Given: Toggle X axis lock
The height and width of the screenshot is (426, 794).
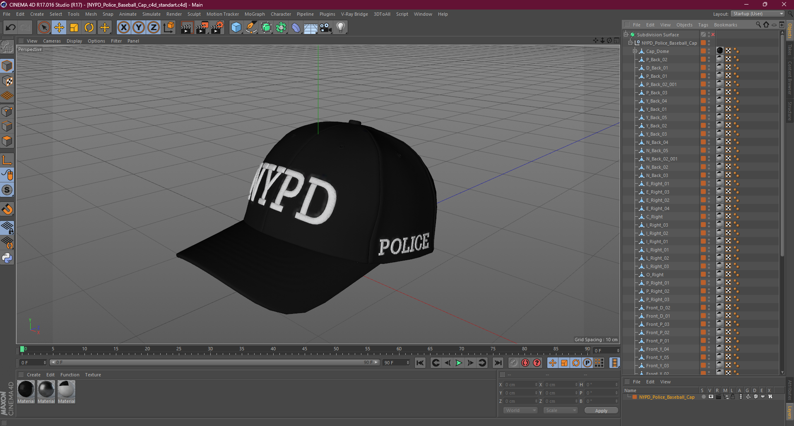Looking at the screenshot, I should (123, 28).
